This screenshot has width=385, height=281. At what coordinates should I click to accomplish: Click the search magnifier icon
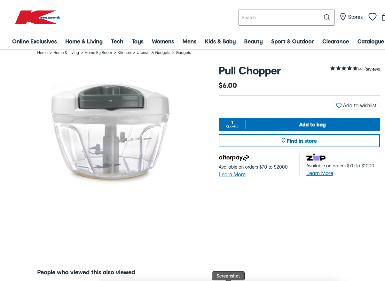[327, 18]
